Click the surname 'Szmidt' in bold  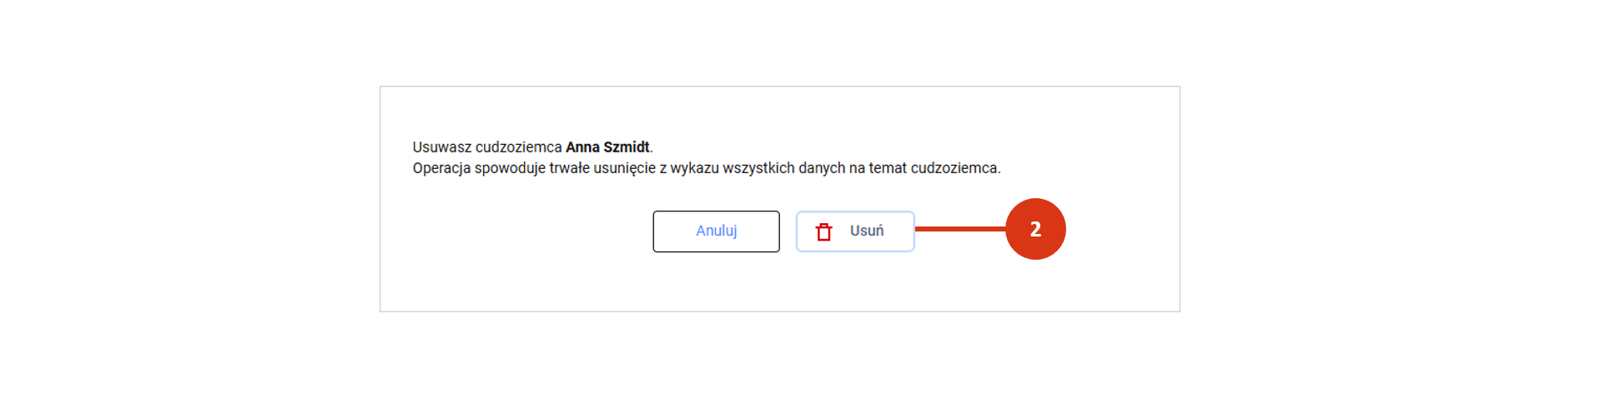coord(627,147)
